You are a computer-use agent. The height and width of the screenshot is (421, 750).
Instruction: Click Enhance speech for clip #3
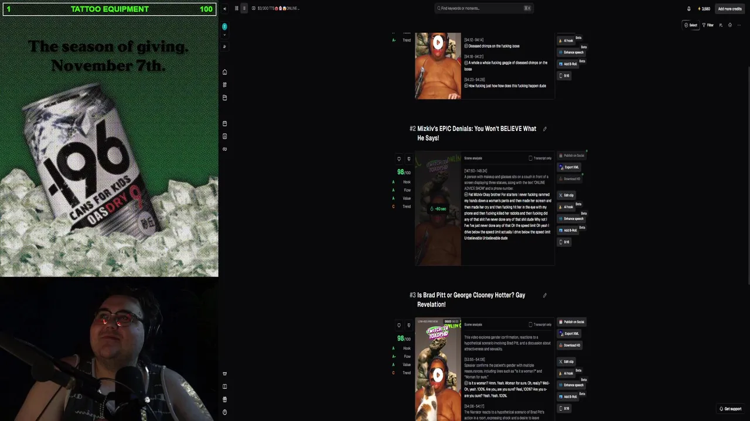point(571,385)
